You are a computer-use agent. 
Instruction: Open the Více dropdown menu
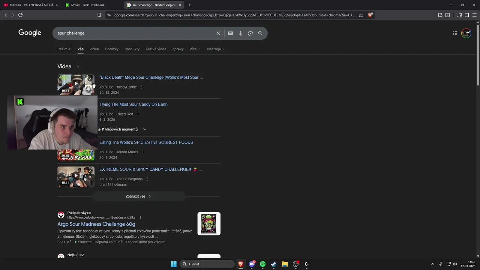click(x=195, y=49)
